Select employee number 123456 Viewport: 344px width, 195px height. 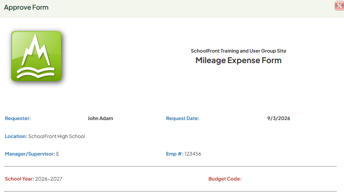tap(193, 154)
